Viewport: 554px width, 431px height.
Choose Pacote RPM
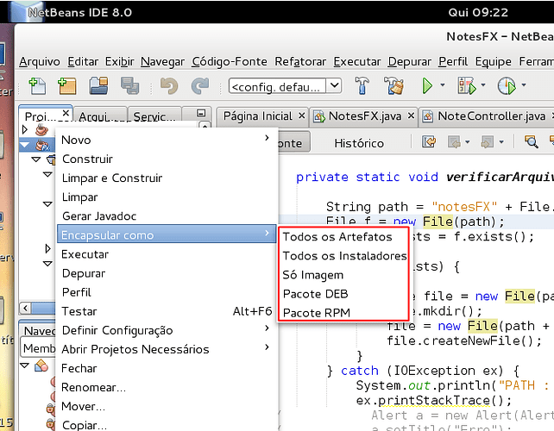[x=343, y=313]
